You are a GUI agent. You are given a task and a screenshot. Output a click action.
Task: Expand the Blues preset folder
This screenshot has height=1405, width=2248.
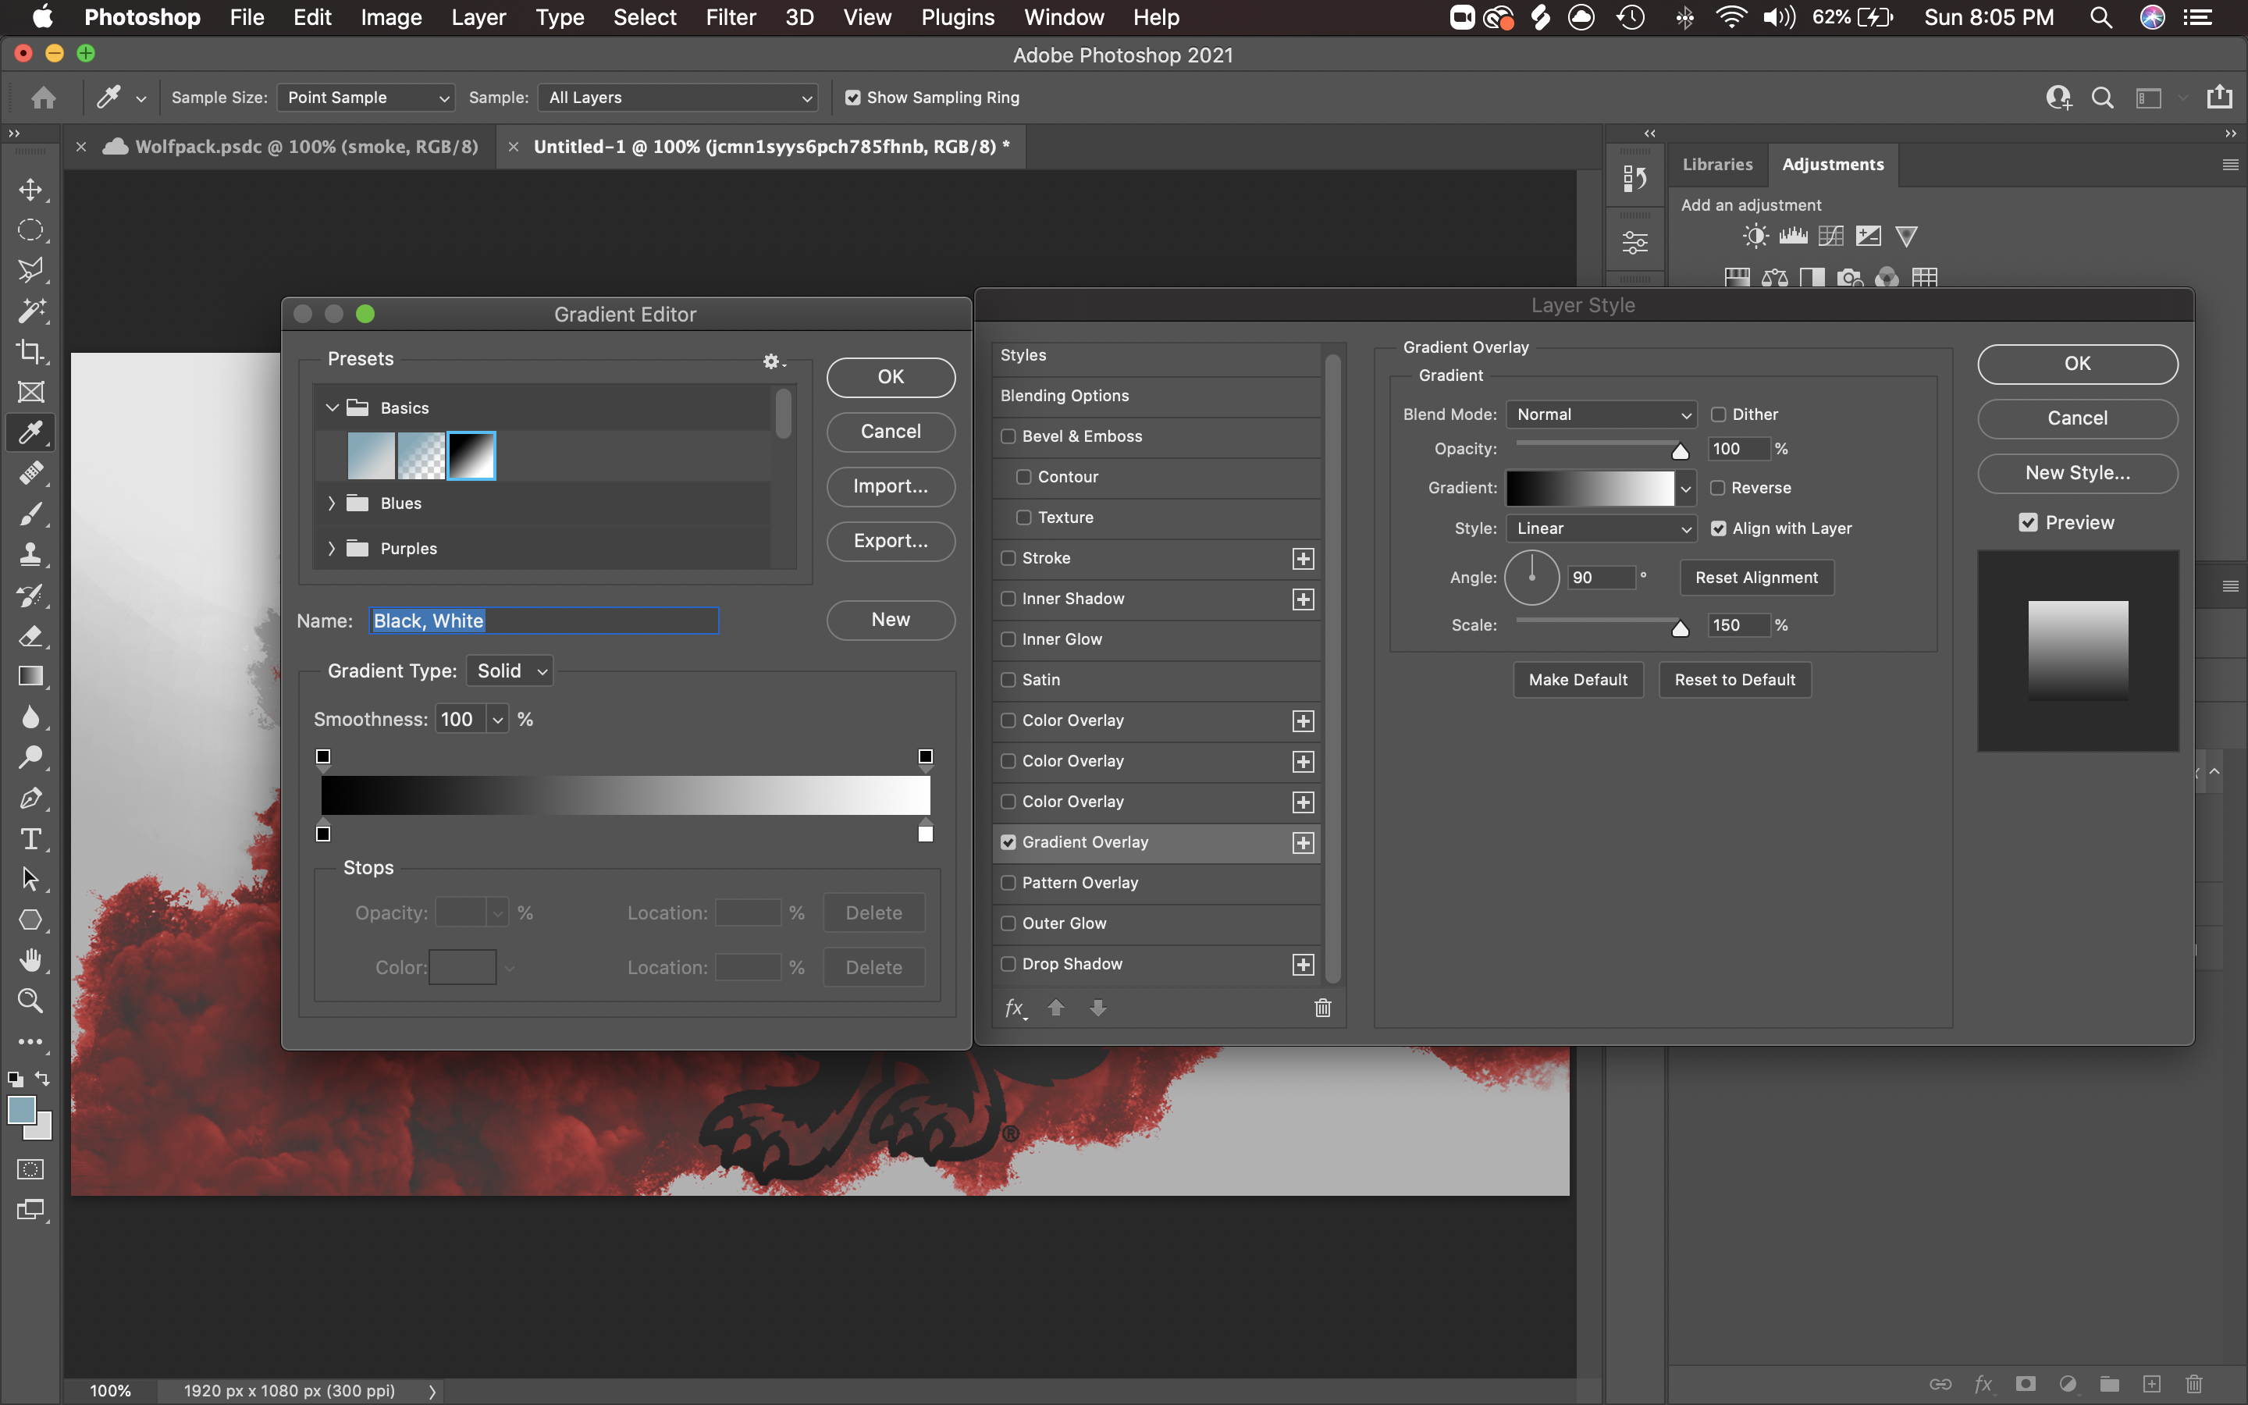pyautogui.click(x=332, y=503)
